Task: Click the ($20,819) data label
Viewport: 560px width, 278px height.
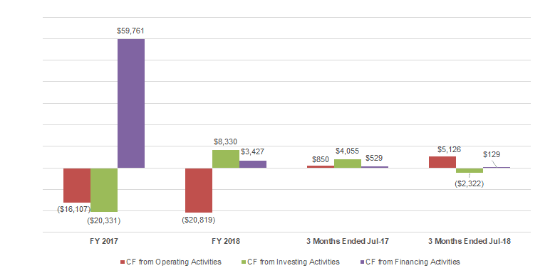Action: pos(199,220)
